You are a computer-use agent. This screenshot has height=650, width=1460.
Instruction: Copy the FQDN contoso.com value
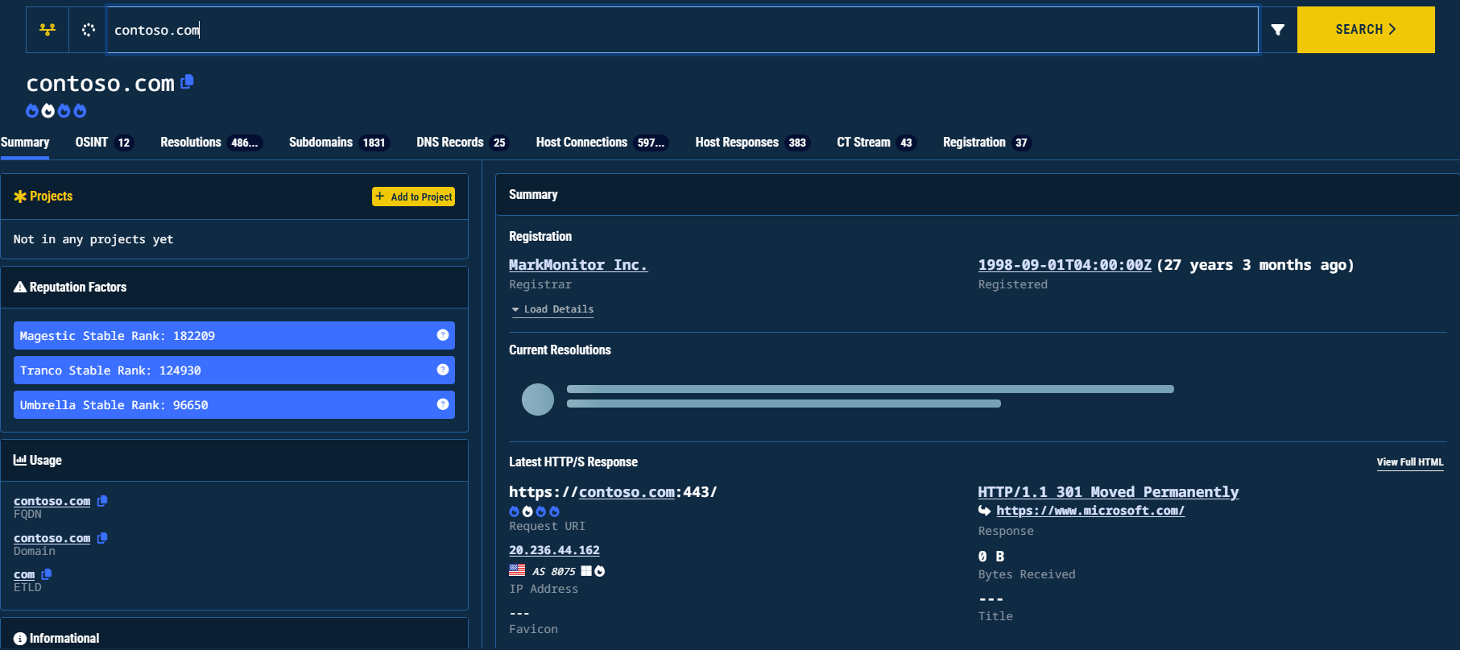click(x=102, y=501)
